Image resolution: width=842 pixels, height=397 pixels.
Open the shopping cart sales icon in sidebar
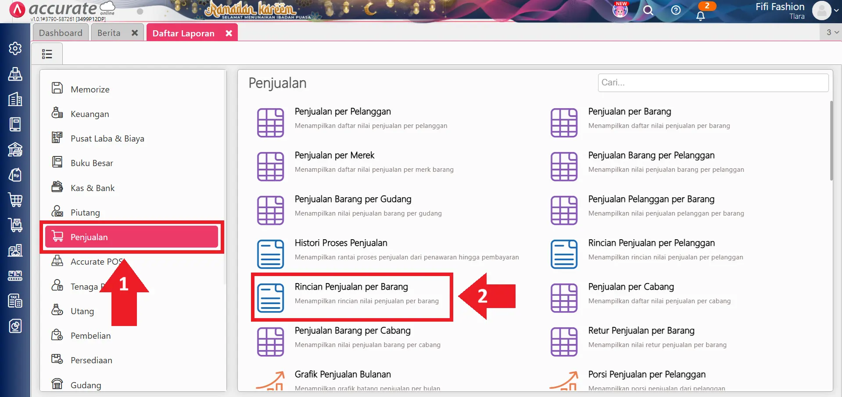(x=15, y=200)
